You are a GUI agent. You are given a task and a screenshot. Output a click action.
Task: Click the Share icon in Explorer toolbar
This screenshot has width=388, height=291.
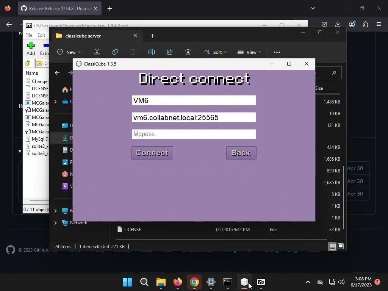click(x=170, y=52)
